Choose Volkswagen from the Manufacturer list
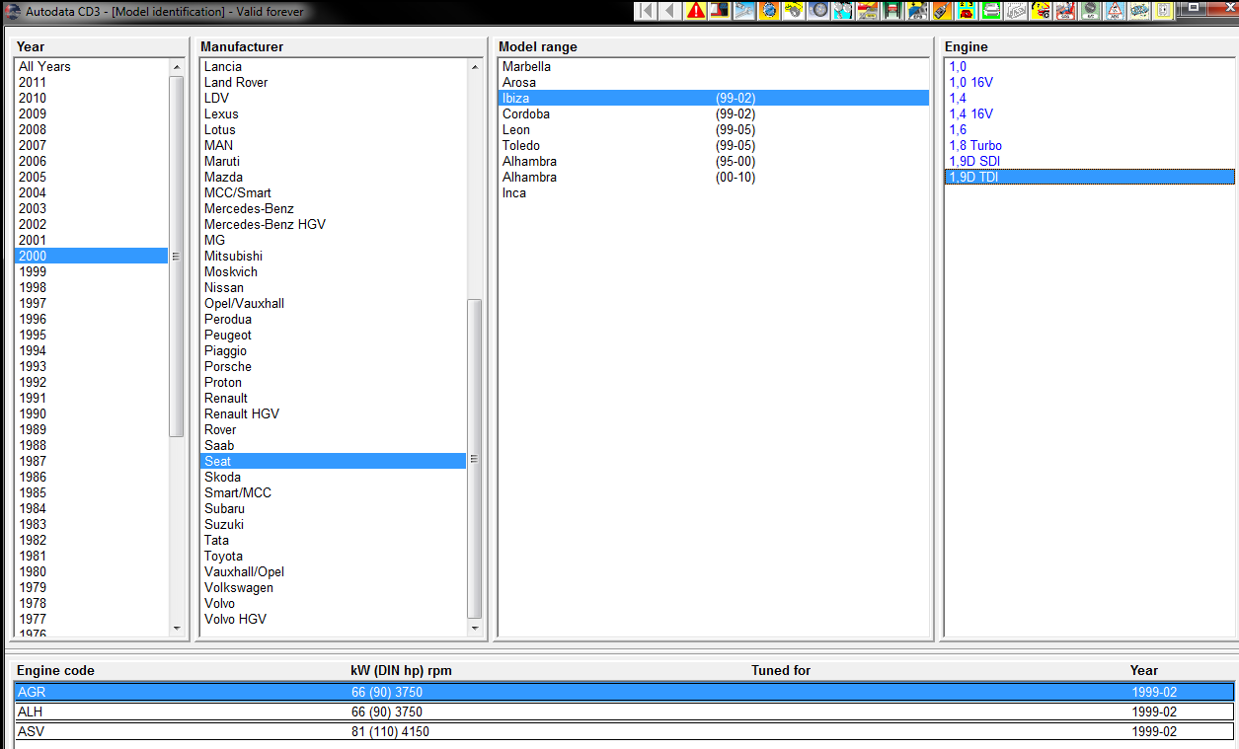 click(238, 587)
